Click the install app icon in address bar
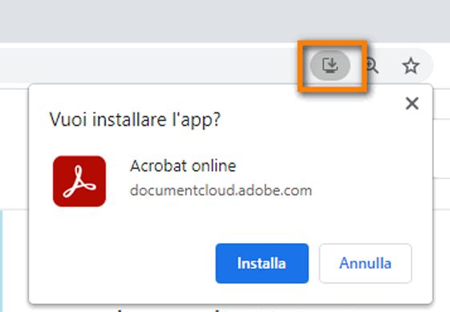The width and height of the screenshot is (450, 312). click(330, 66)
